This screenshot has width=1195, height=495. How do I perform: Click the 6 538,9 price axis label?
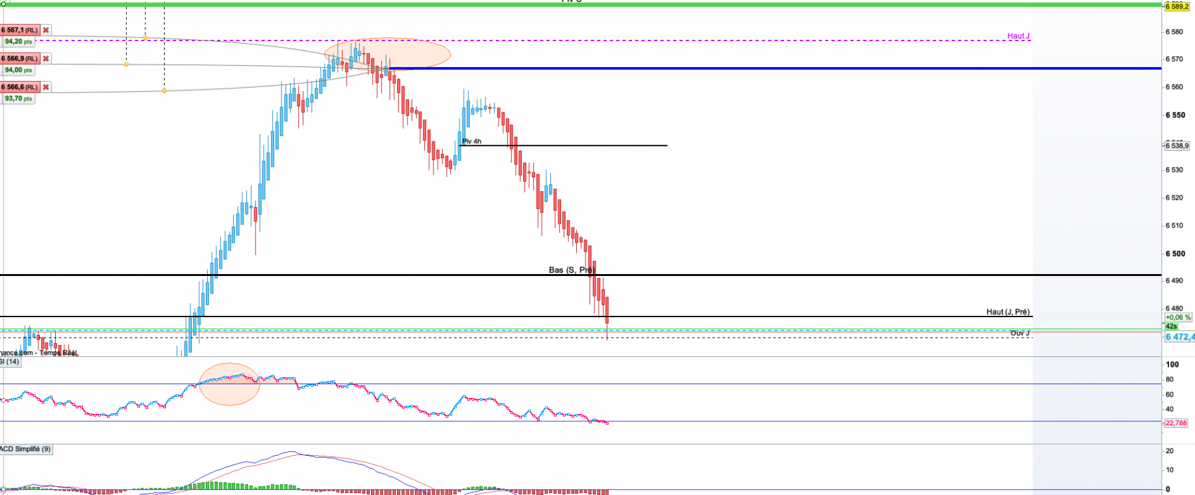(x=1177, y=145)
